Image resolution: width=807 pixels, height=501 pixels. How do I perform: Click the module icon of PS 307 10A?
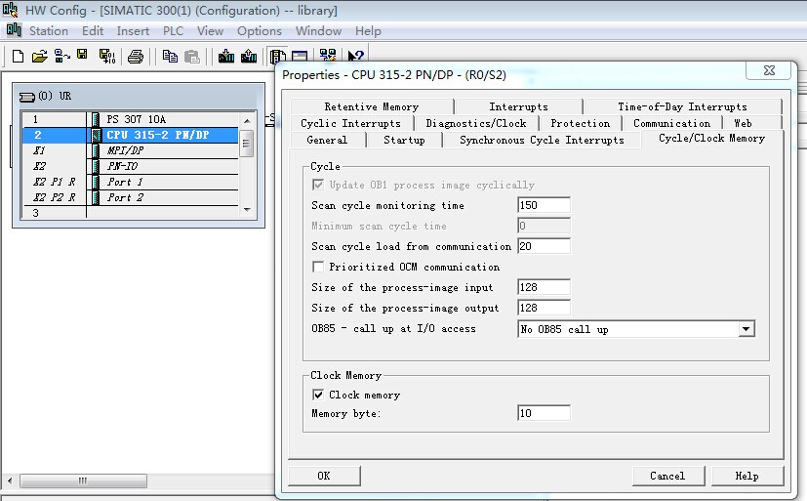pos(96,119)
